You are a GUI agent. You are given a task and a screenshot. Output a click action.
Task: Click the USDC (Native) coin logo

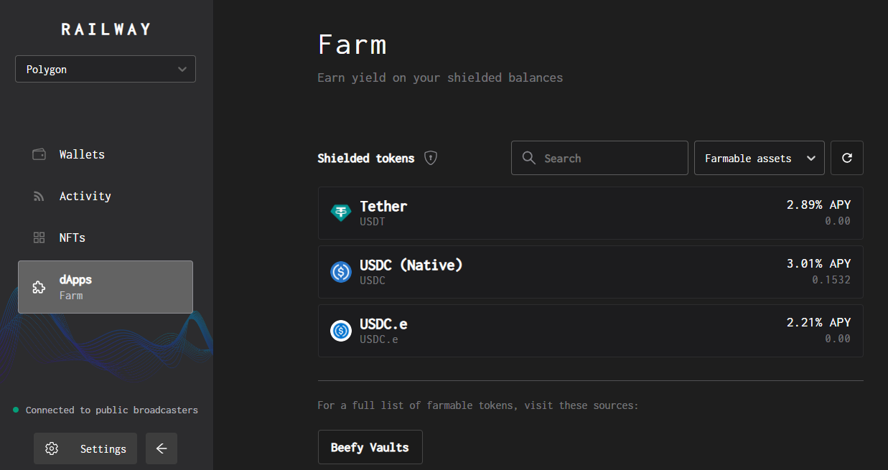tap(340, 272)
